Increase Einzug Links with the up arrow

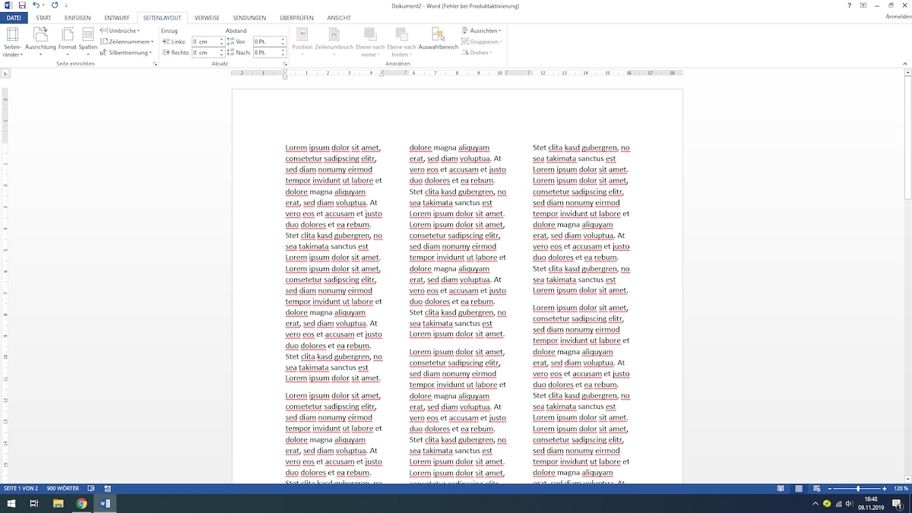coord(221,39)
